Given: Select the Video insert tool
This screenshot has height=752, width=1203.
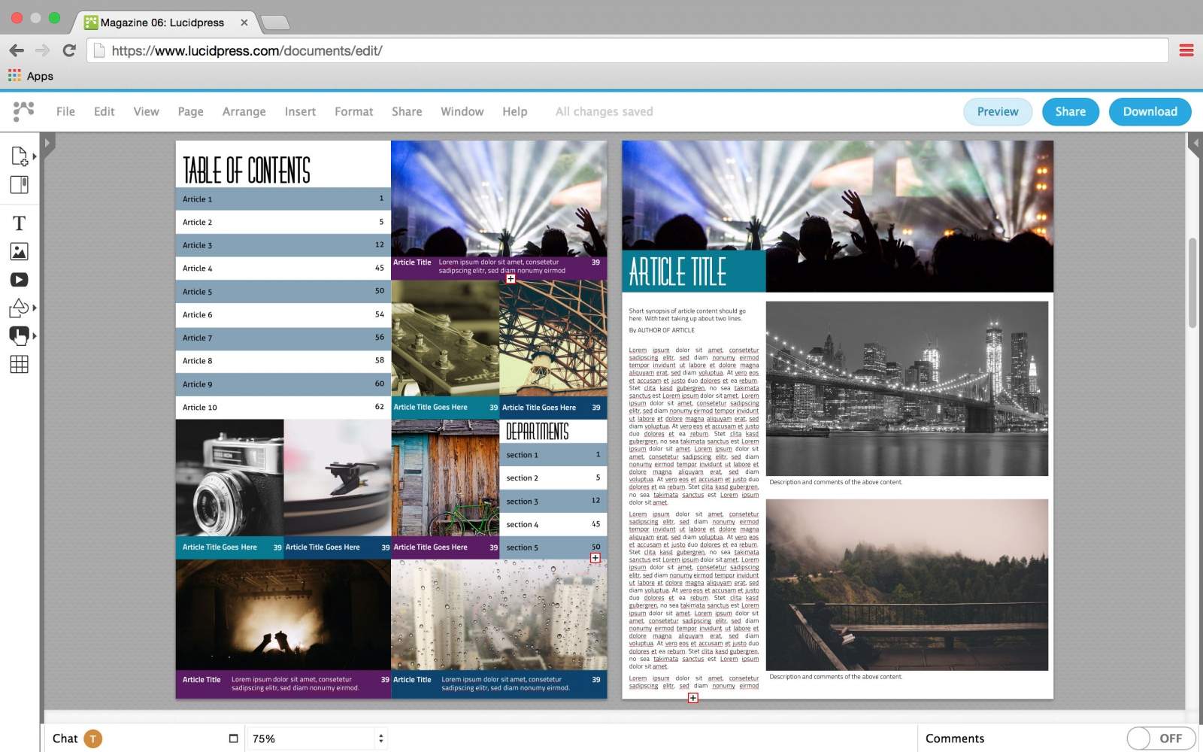Looking at the screenshot, I should (20, 280).
